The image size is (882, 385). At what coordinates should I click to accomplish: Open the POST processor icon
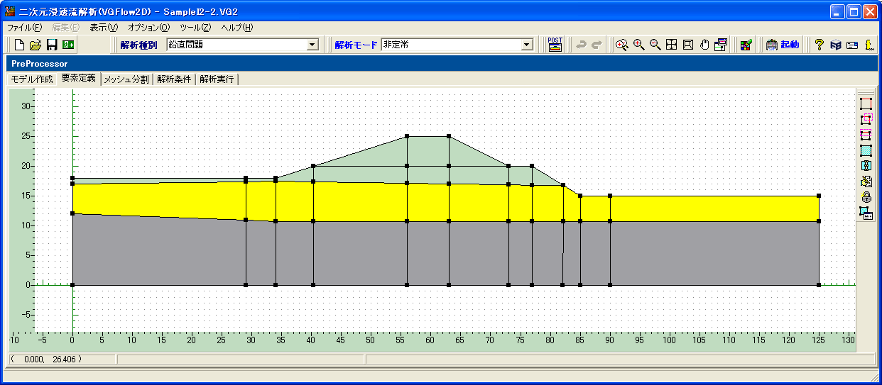[555, 45]
